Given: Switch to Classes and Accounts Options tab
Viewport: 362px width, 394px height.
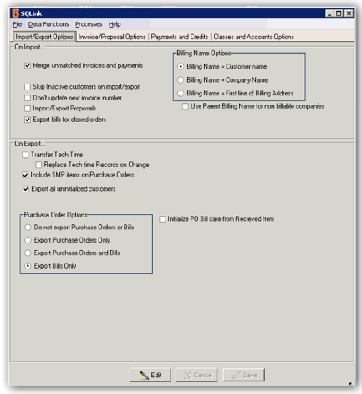Looking at the screenshot, I should tap(253, 37).
